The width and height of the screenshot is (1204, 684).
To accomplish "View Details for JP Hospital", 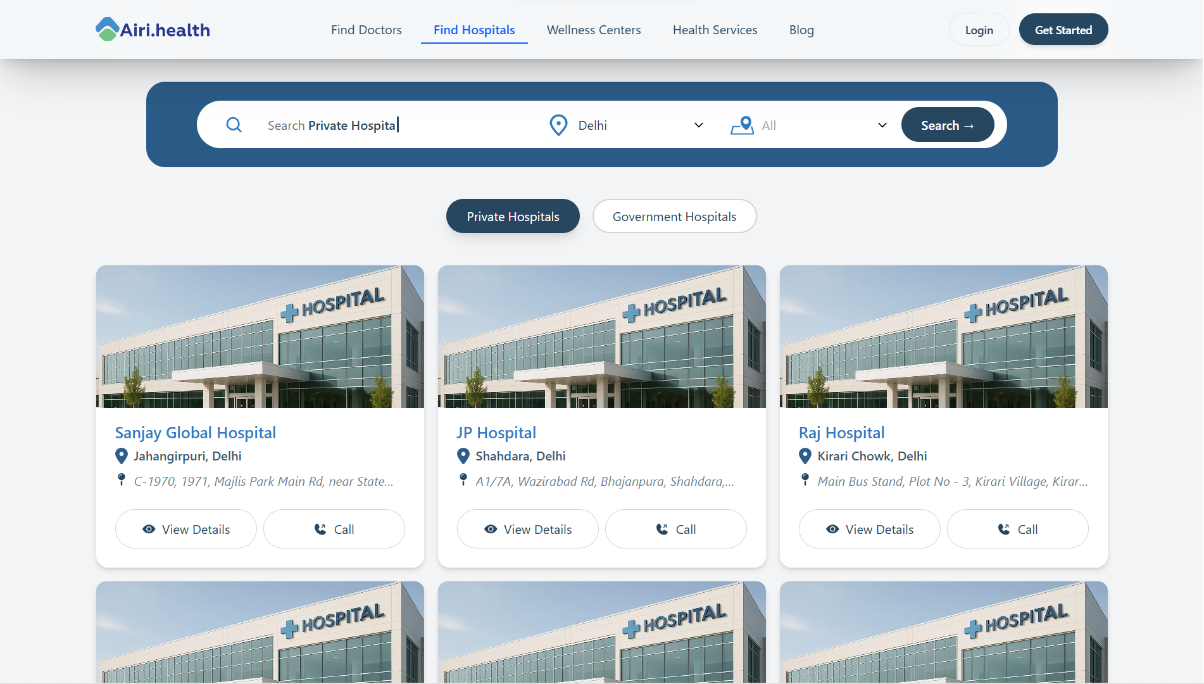I will click(x=528, y=529).
